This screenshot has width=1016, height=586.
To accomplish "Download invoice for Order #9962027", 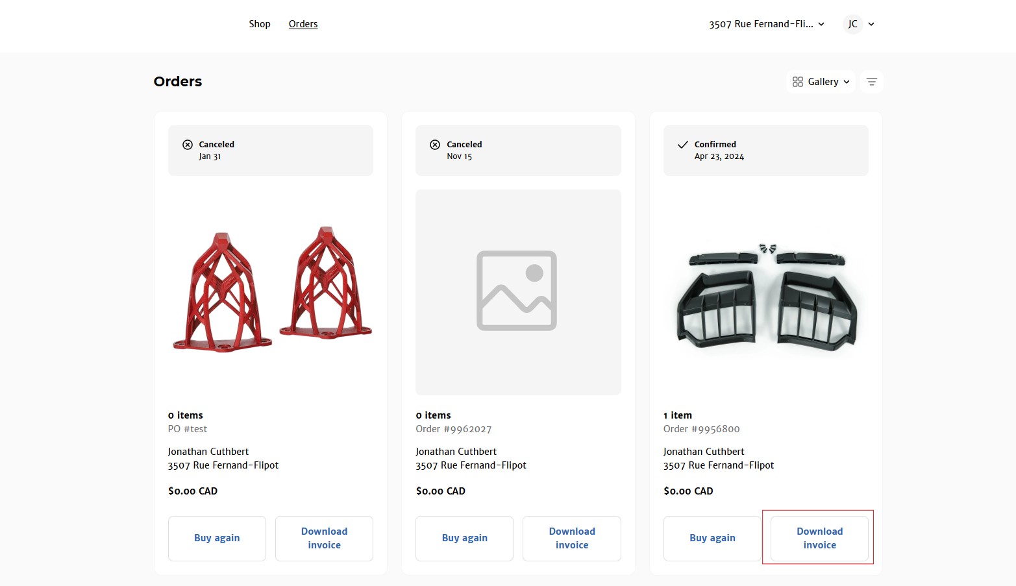I will coord(572,538).
